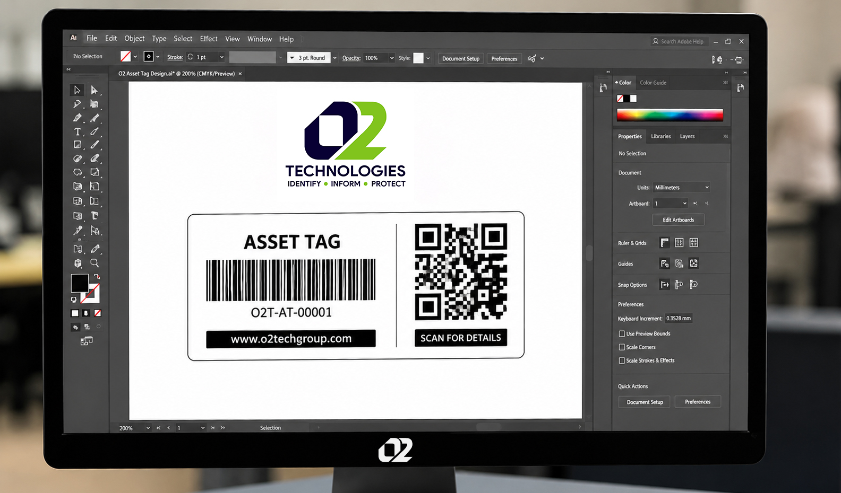841x493 pixels.
Task: Click the swap fill and stroke arrow
Action: [x=97, y=276]
